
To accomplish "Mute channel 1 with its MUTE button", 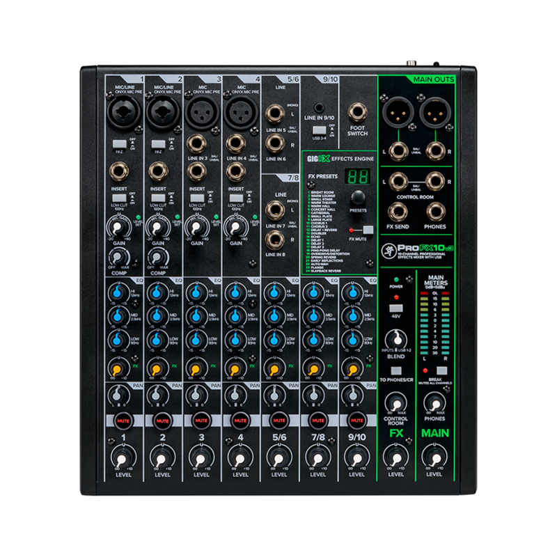I will coord(123,421).
